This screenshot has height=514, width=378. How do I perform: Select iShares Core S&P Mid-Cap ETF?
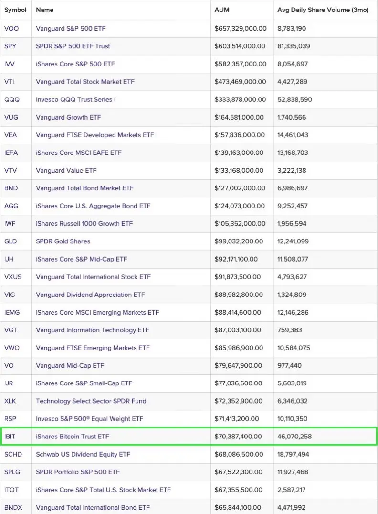(x=82, y=259)
